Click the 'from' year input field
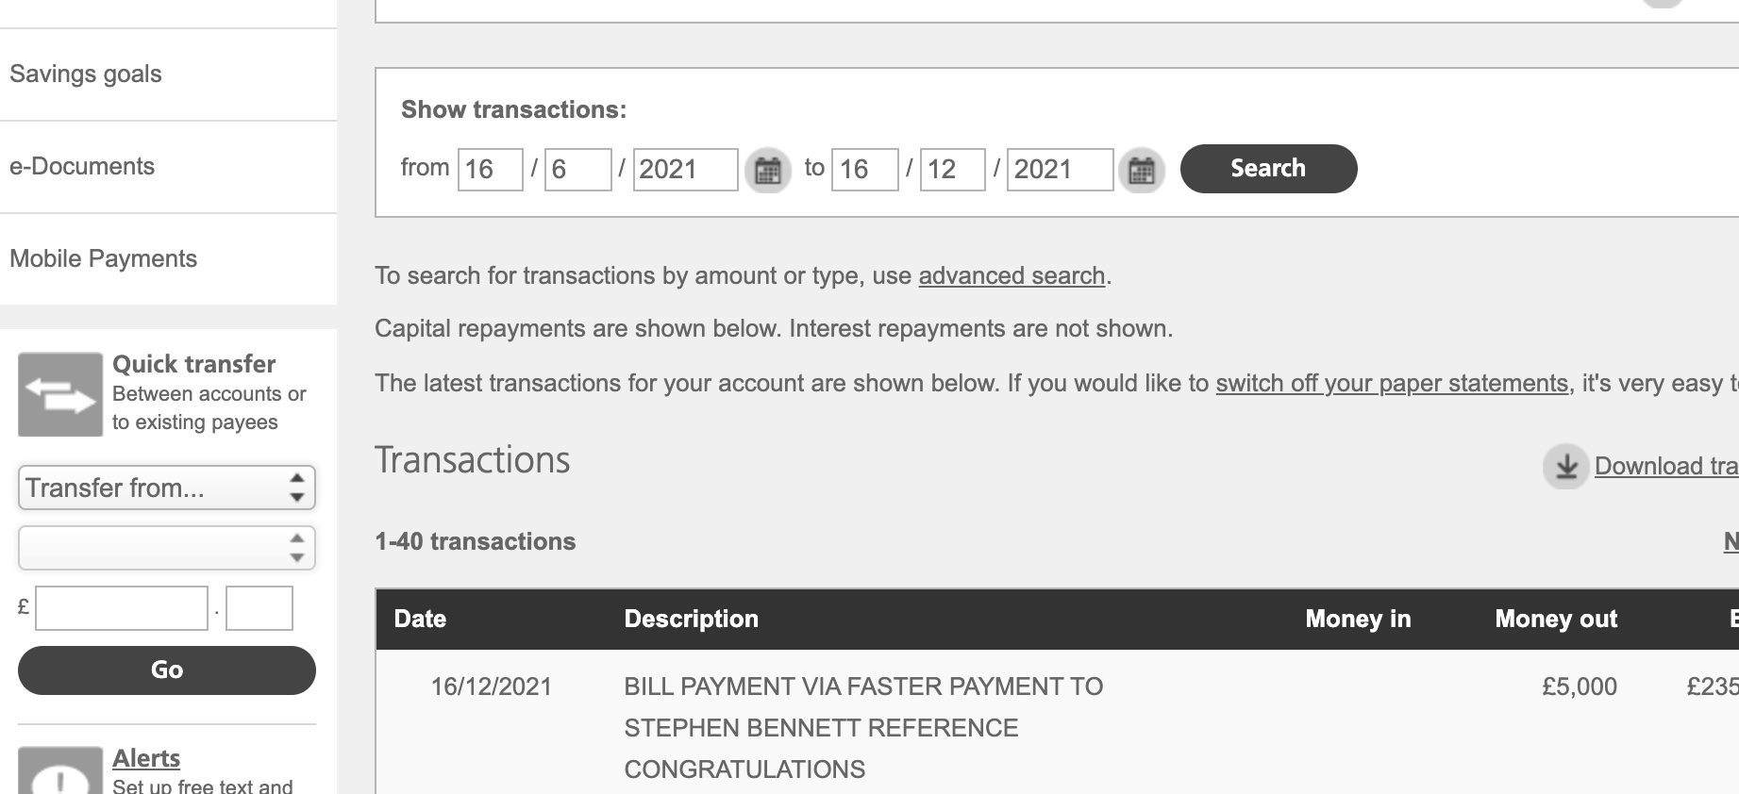 684,170
